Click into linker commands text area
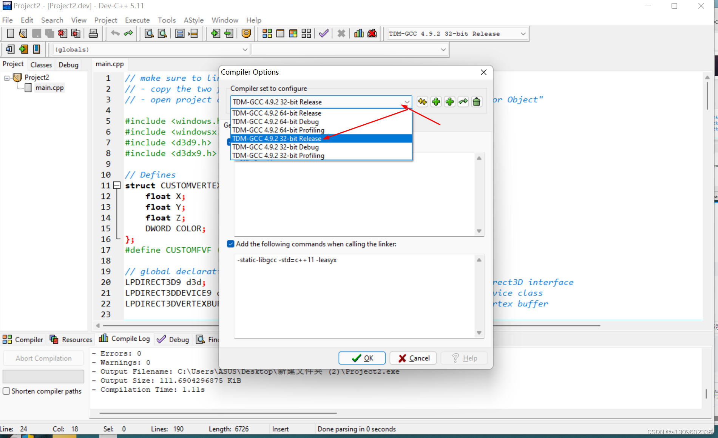The height and width of the screenshot is (438, 718). coord(355,296)
